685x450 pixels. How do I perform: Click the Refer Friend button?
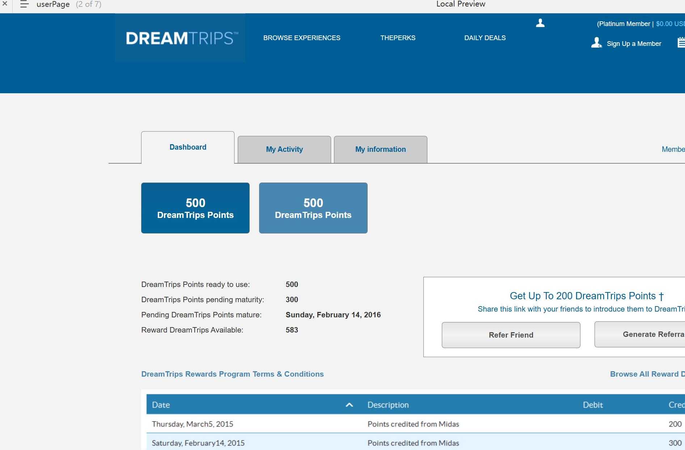click(511, 335)
